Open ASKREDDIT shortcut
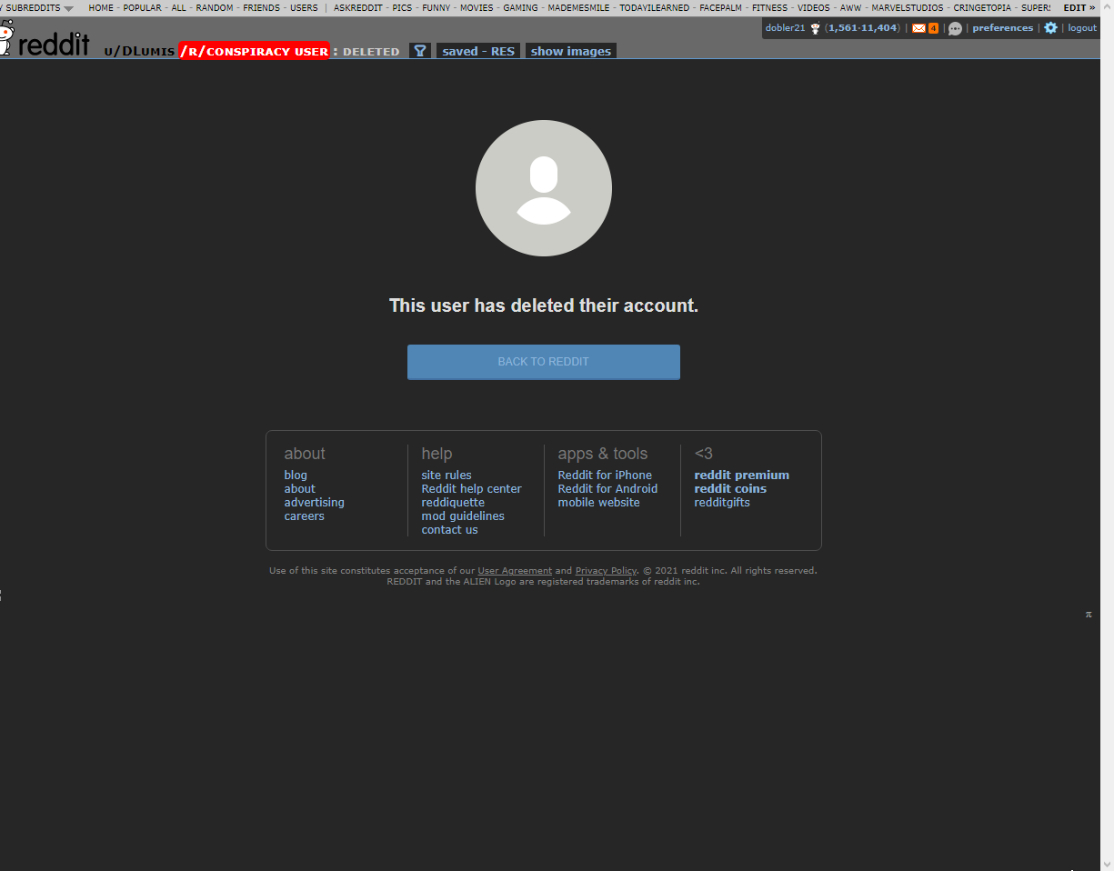 (x=358, y=7)
